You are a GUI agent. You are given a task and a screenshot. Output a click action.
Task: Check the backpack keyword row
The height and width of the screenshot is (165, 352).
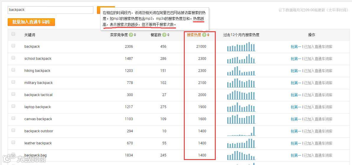pos(13,46)
